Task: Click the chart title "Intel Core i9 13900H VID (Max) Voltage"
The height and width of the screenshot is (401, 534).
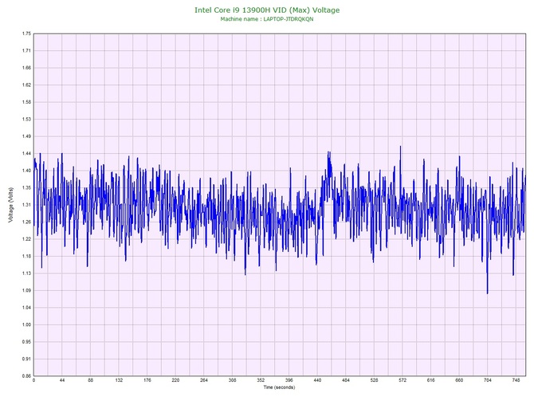Action: [x=267, y=10]
